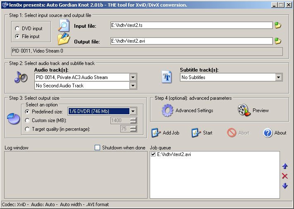
Task: Open the second audio track dropdown
Action: pyautogui.click(x=133, y=86)
